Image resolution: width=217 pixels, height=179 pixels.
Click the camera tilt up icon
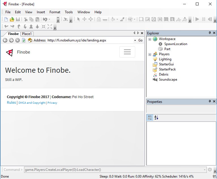(19, 26)
